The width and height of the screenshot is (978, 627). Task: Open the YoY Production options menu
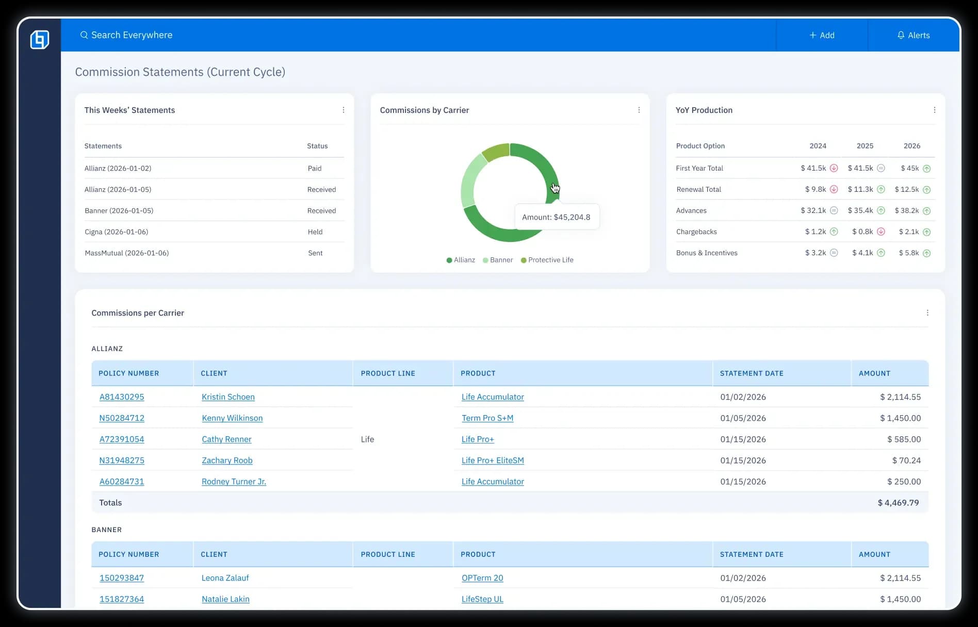934,110
